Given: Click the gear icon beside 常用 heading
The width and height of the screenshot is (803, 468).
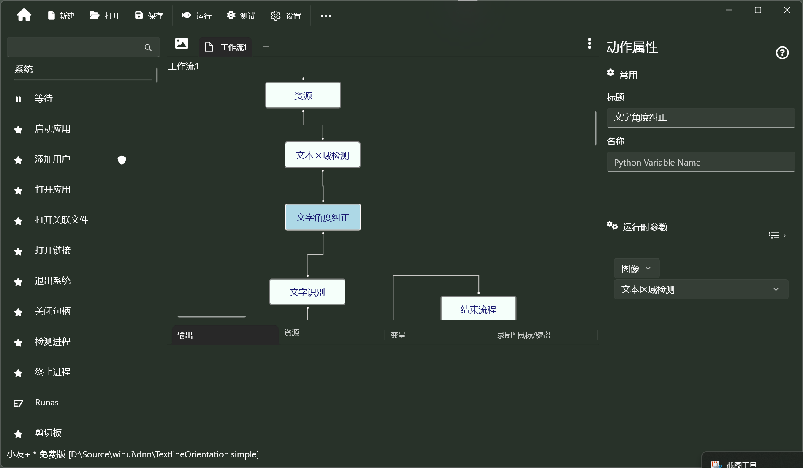Looking at the screenshot, I should [x=610, y=73].
